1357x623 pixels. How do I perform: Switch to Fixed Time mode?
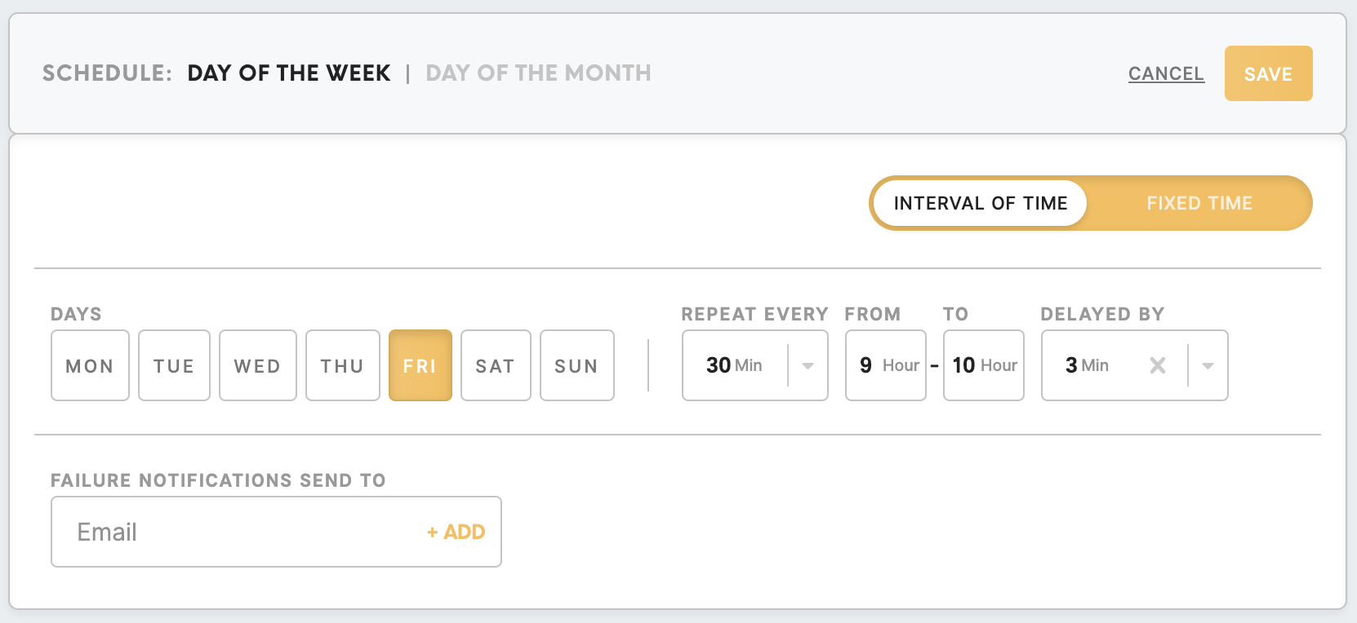pos(1199,203)
